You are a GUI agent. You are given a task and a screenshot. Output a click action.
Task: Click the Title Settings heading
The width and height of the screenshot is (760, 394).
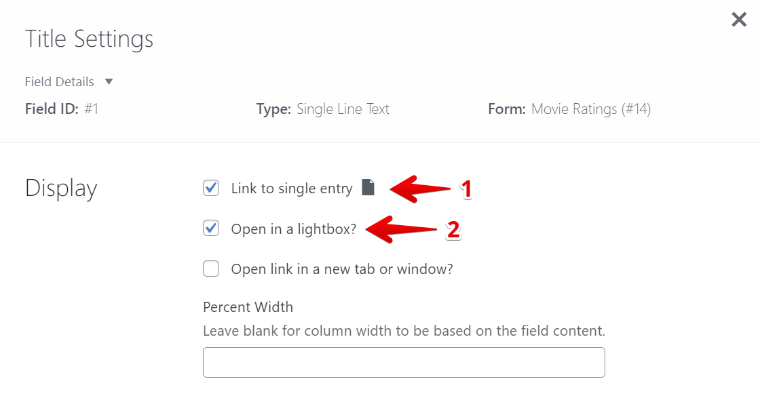click(x=89, y=39)
